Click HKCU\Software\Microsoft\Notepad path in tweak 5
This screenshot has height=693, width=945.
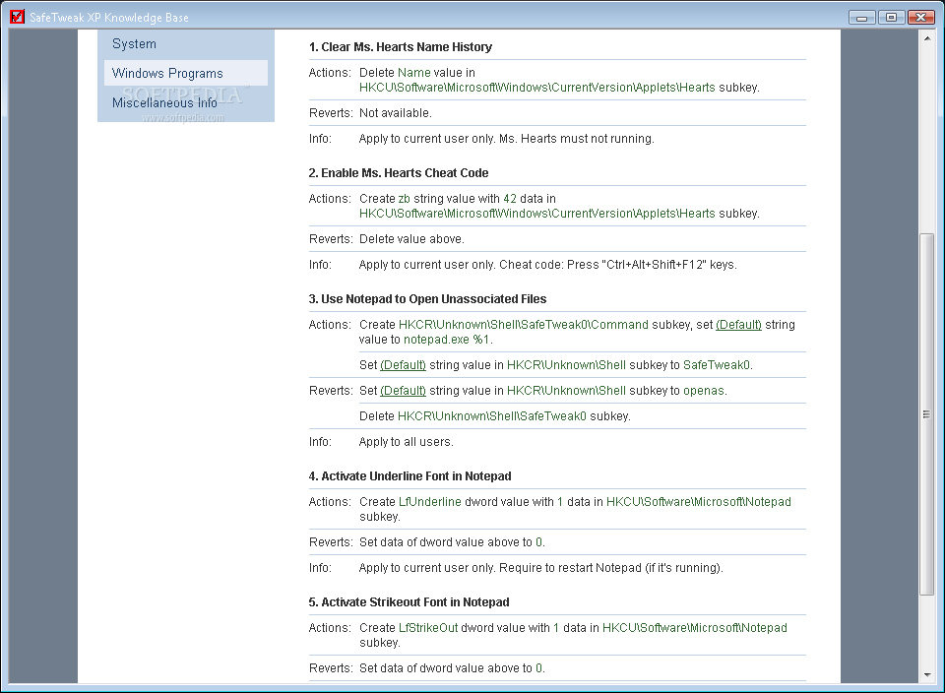(x=695, y=627)
